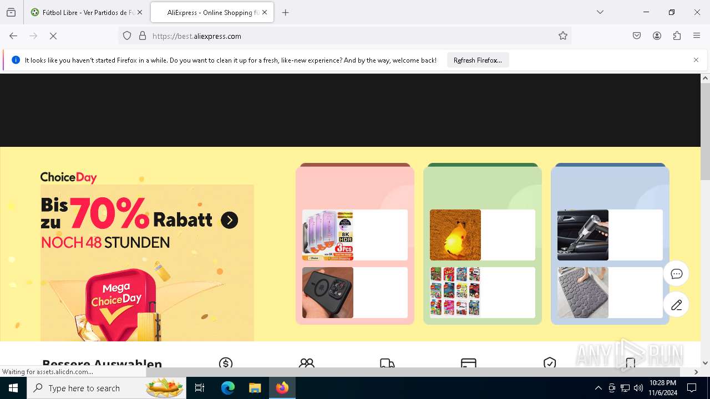
Task: Click the people group benefit icon
Action: coord(307,363)
